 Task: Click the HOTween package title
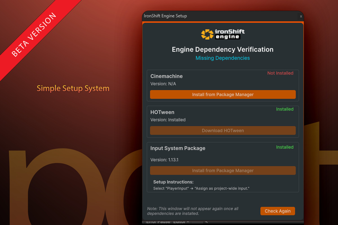click(162, 112)
